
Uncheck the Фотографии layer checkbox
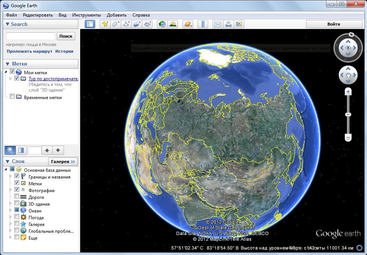(x=17, y=190)
